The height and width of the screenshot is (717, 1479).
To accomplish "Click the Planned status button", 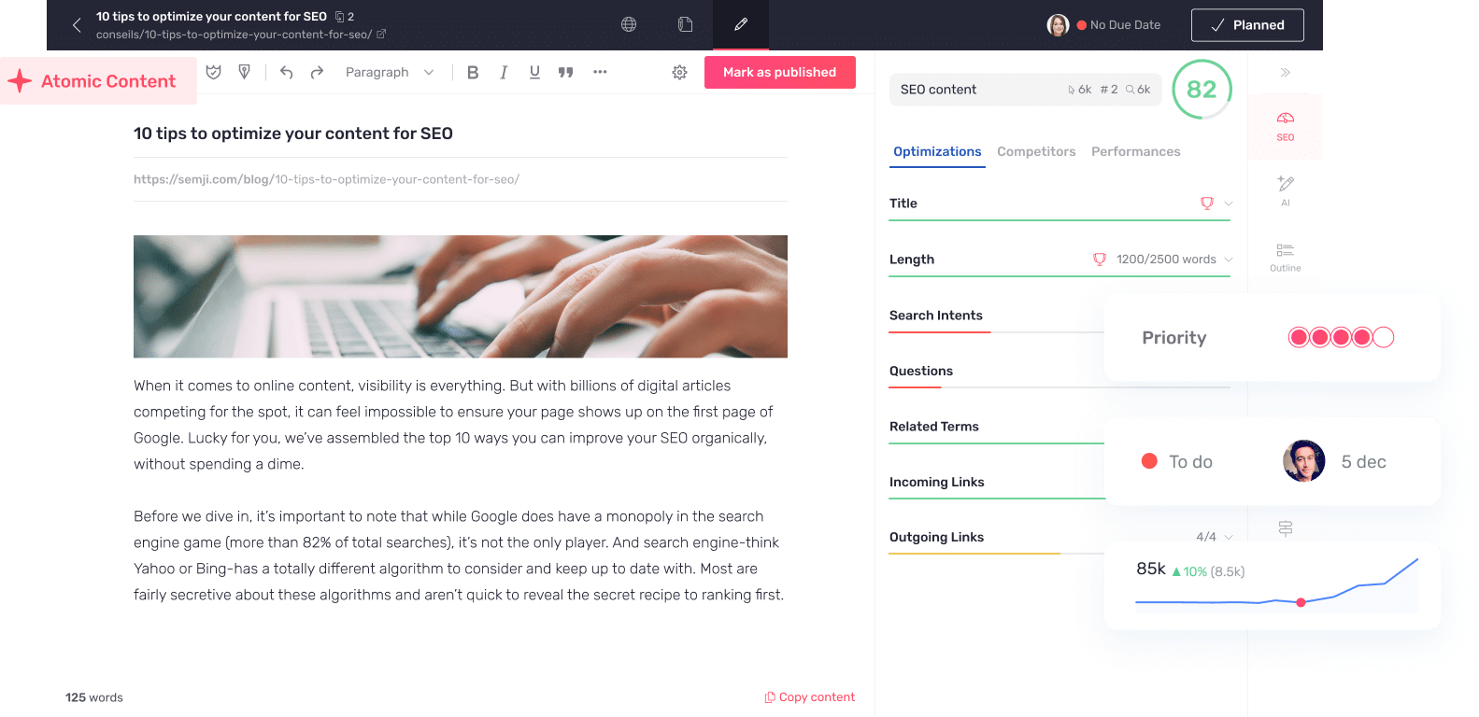I will point(1247,25).
